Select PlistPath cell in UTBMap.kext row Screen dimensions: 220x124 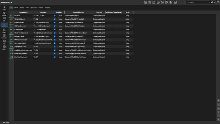(x=99, y=29)
